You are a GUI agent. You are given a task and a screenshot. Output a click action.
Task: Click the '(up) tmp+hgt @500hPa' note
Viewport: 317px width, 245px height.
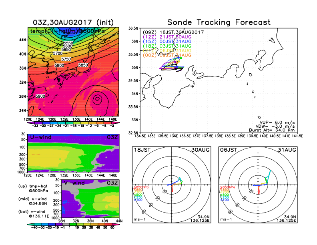[x=33, y=189]
